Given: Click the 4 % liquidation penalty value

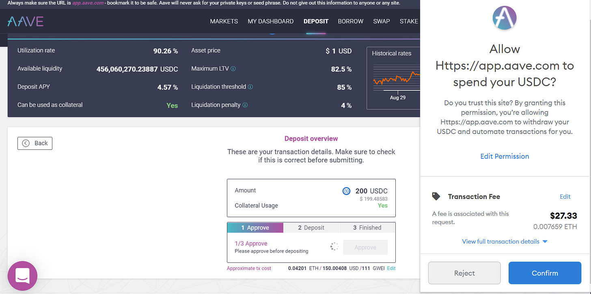Looking at the screenshot, I should [346, 105].
